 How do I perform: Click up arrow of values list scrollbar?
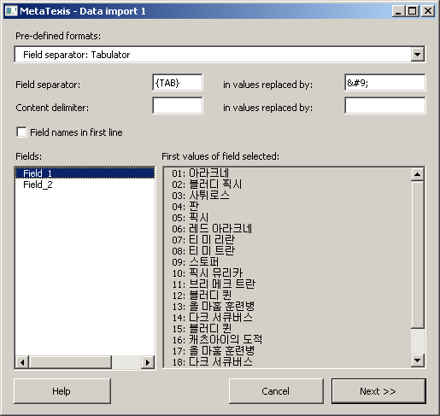pyautogui.click(x=418, y=174)
